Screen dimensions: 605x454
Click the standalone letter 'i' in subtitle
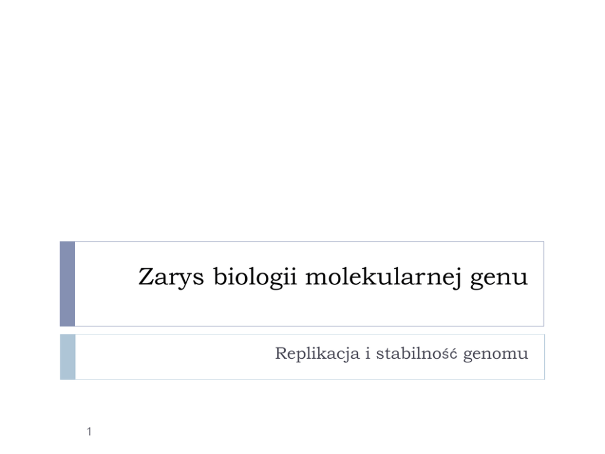tap(368, 354)
